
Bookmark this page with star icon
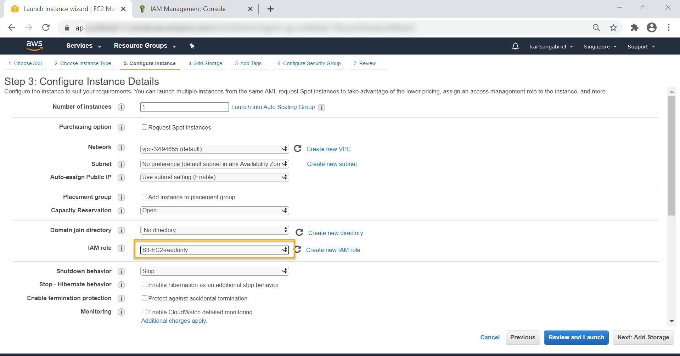pos(613,28)
